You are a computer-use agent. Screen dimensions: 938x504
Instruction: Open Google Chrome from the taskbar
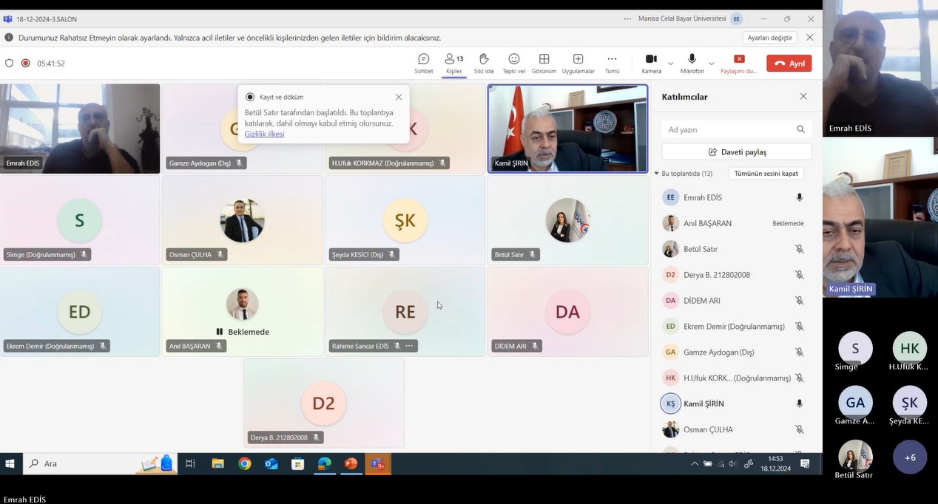point(245,463)
